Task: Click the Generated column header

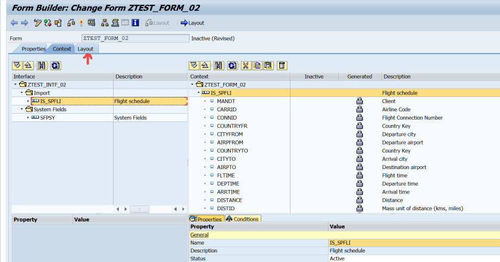Action: pos(360,77)
